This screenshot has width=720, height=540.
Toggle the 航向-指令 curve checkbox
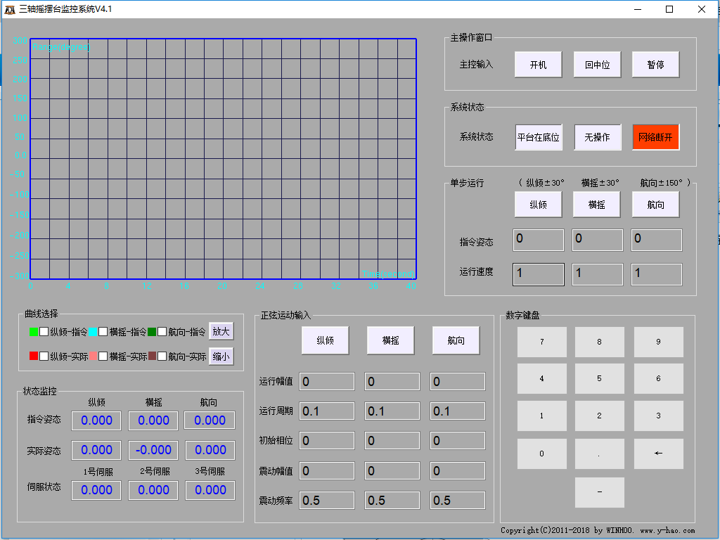tap(162, 332)
